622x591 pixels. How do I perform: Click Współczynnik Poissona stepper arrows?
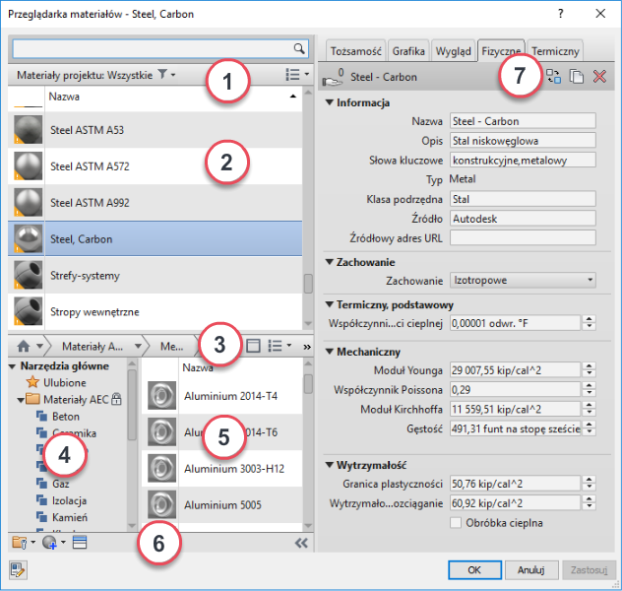(x=590, y=389)
